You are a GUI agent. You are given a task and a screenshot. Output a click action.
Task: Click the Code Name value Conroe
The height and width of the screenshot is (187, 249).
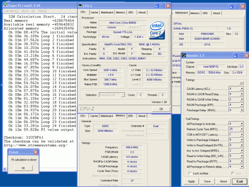click(x=112, y=27)
